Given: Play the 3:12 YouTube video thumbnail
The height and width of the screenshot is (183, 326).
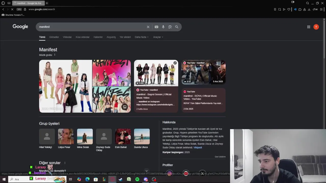Looking at the screenshot, I should click(x=203, y=72).
